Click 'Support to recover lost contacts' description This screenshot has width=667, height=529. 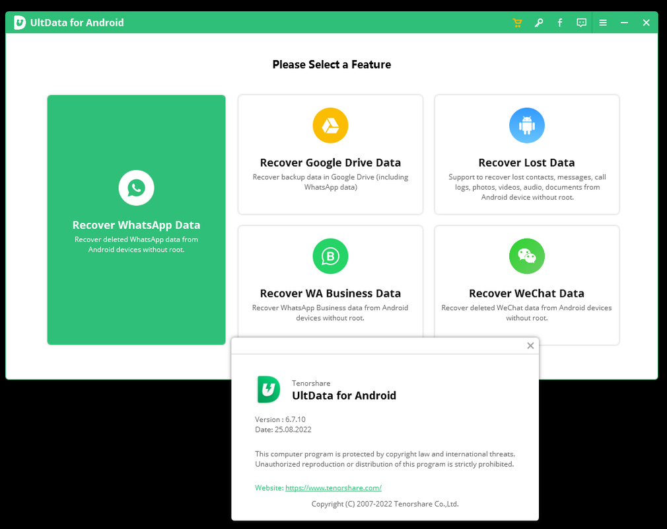527,187
